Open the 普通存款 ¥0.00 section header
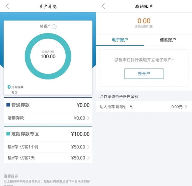This screenshot has width=192, height=186. coord(48,105)
